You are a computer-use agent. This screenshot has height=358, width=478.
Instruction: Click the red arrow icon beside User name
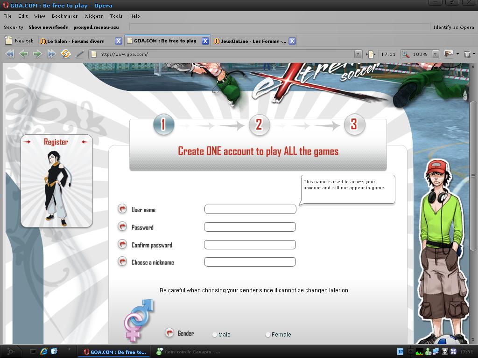(122, 209)
